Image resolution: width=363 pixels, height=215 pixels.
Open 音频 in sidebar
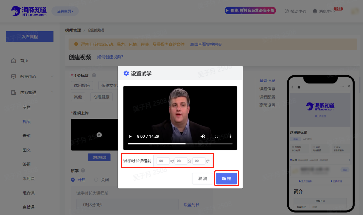click(x=27, y=136)
